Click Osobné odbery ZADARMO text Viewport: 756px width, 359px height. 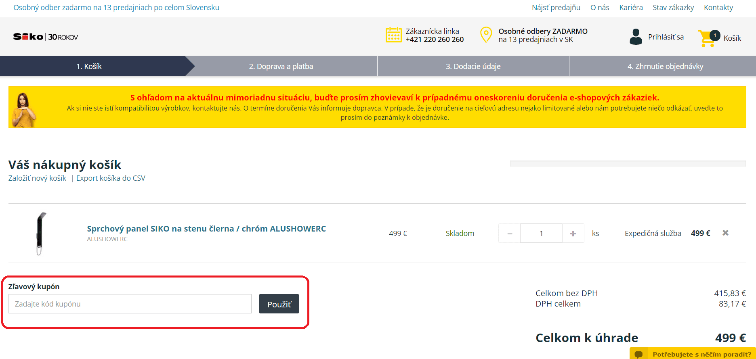pos(543,31)
